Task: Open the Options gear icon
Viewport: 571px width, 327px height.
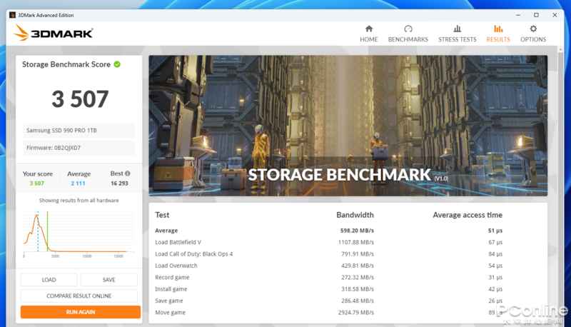Action: (533, 29)
